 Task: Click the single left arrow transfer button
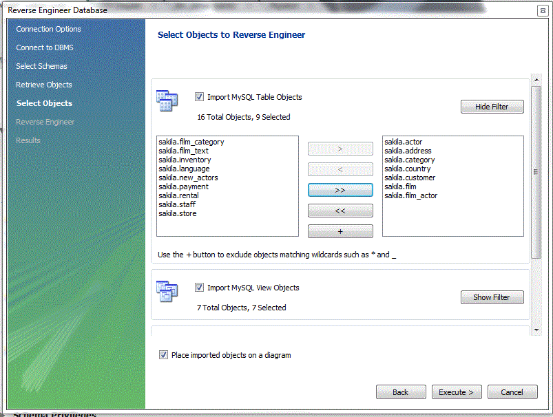[x=340, y=169]
